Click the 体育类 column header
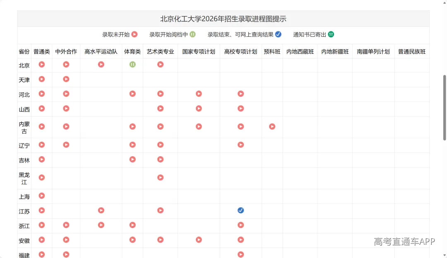 132,52
